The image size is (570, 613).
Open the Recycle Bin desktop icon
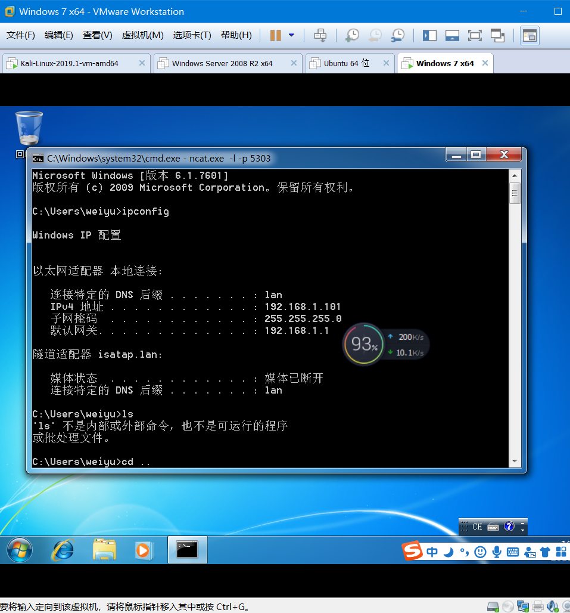[x=29, y=128]
